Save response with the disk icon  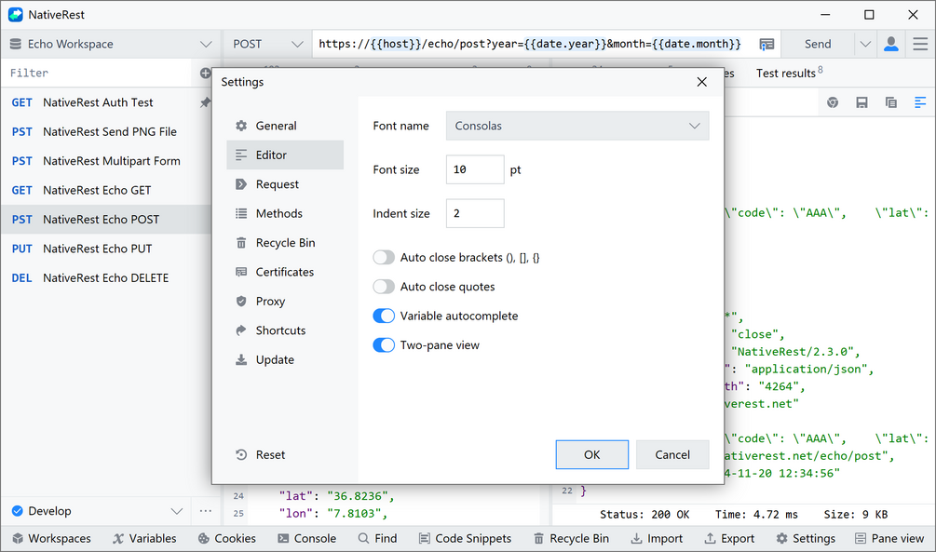pyautogui.click(x=862, y=102)
